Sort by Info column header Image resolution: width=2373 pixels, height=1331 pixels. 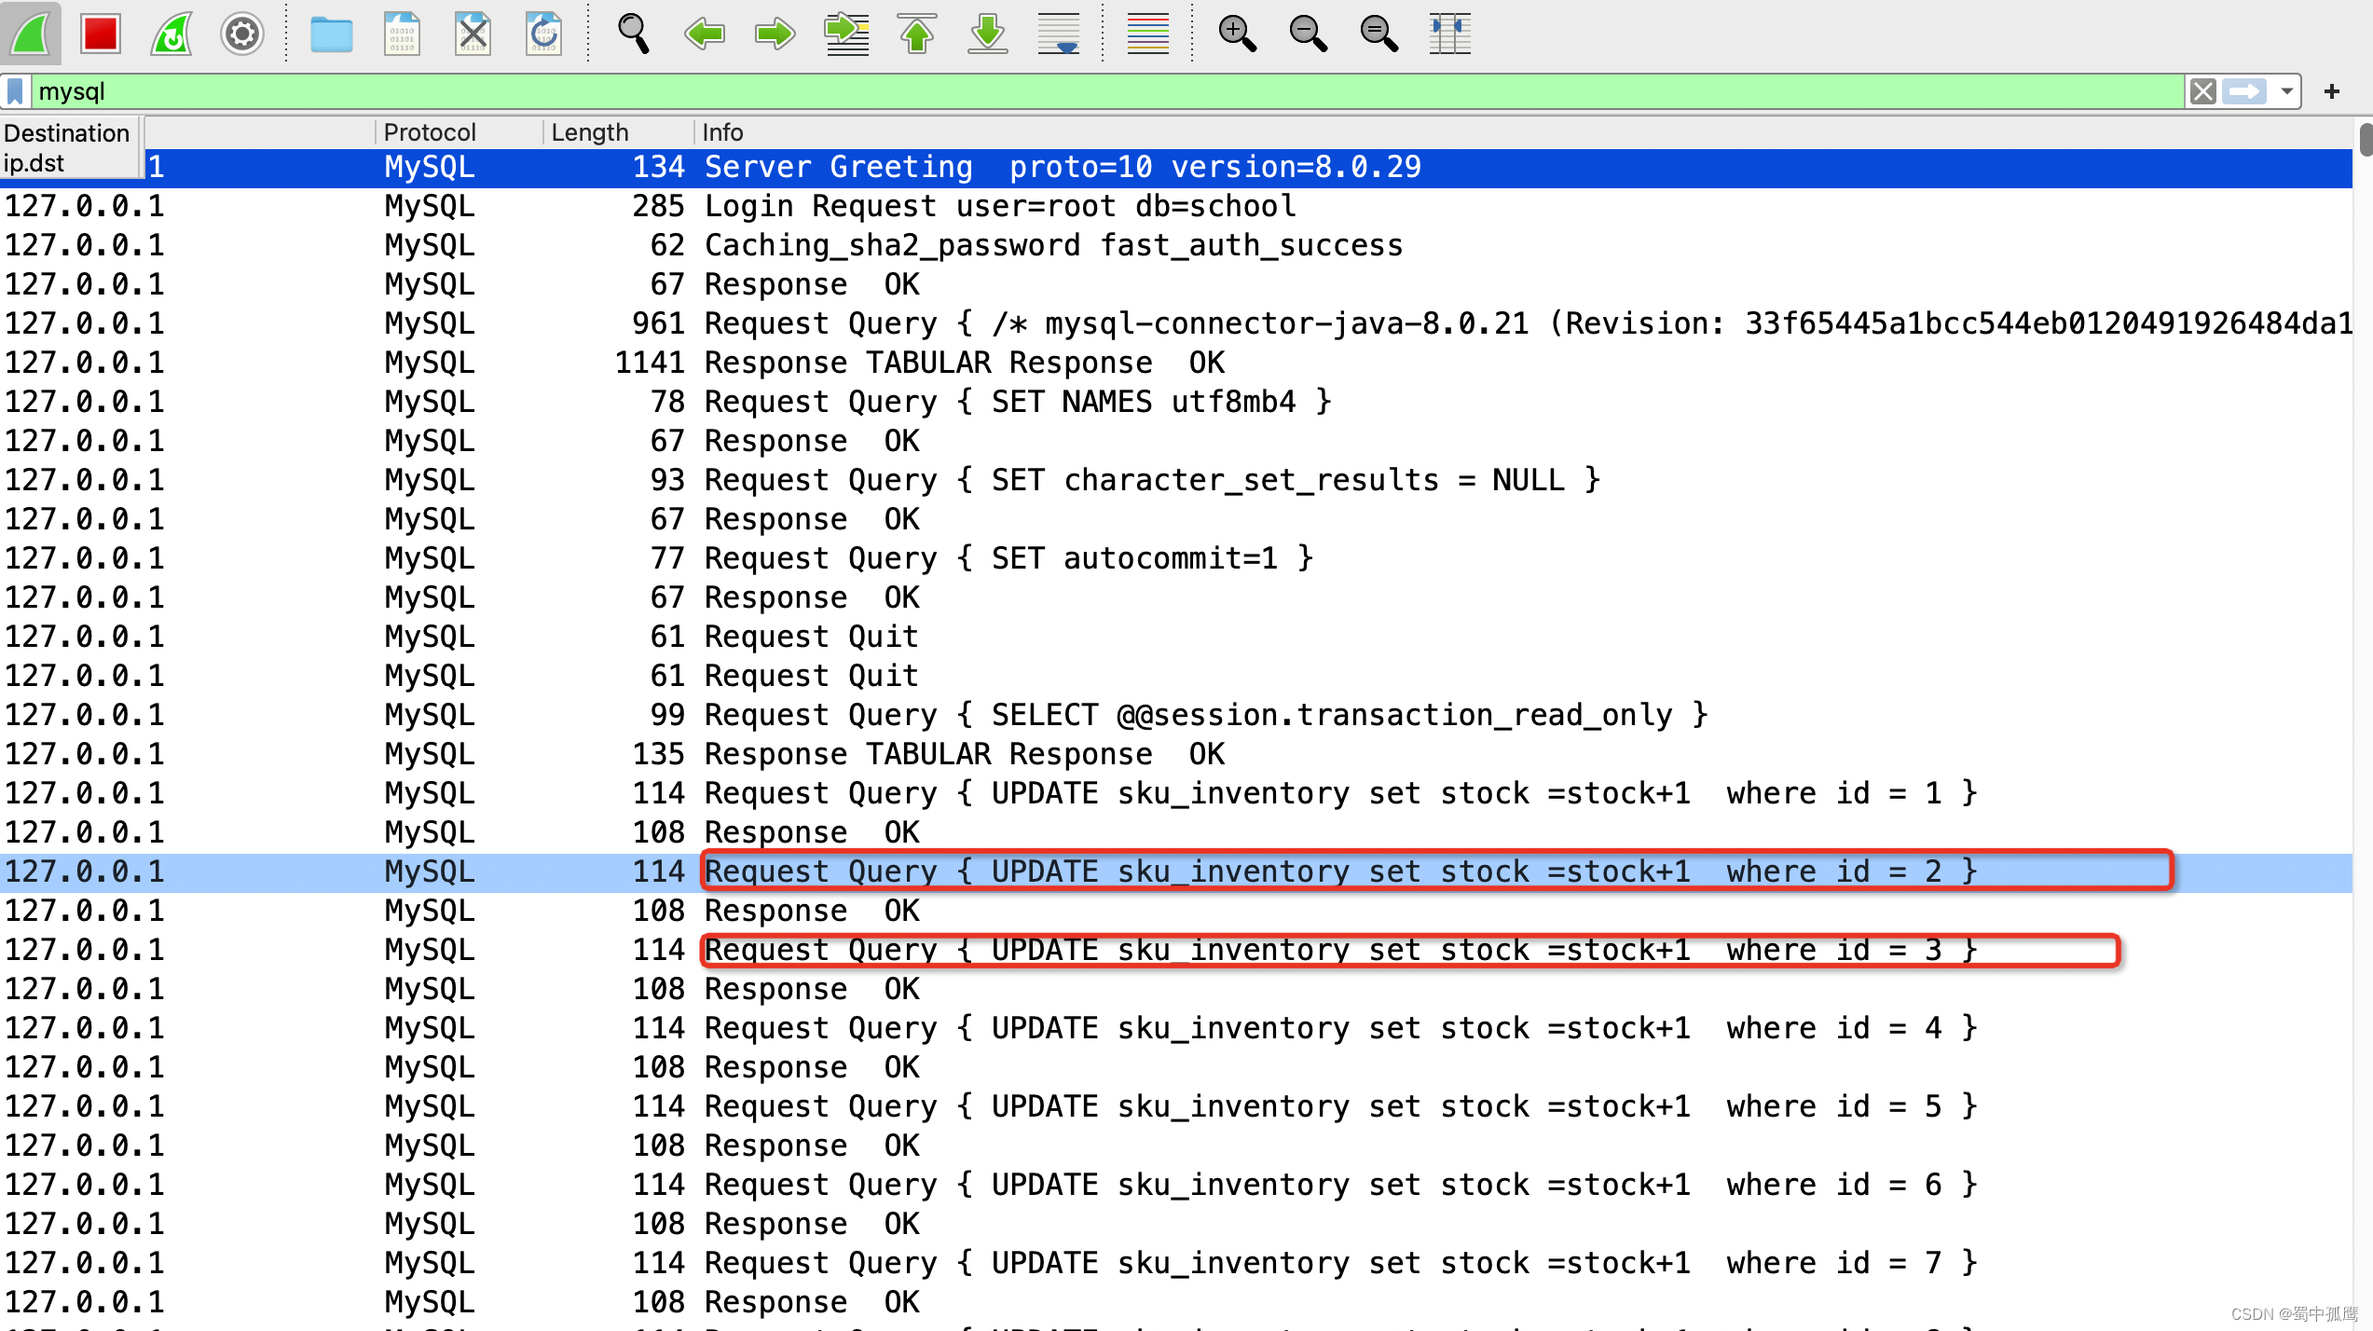coord(1523,132)
